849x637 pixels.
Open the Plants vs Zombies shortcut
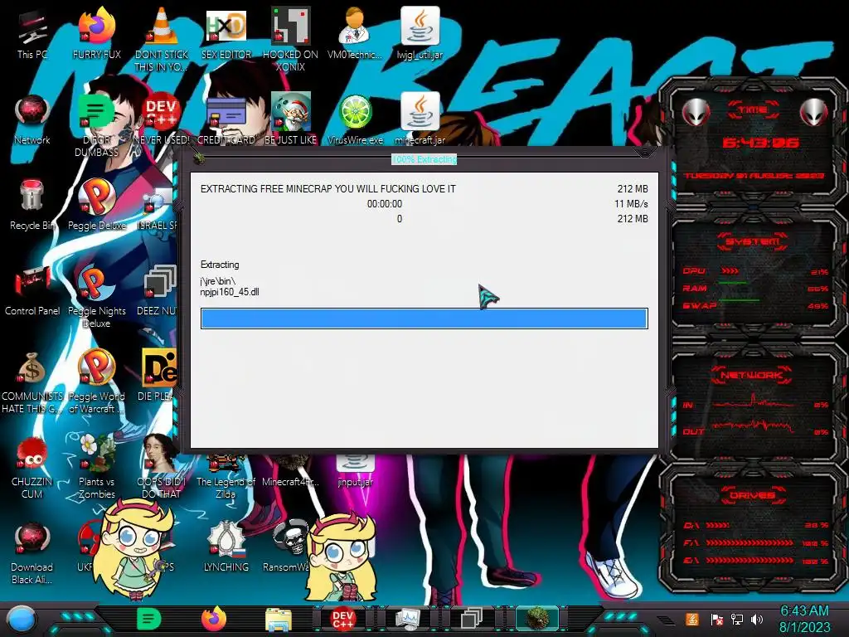click(x=96, y=467)
